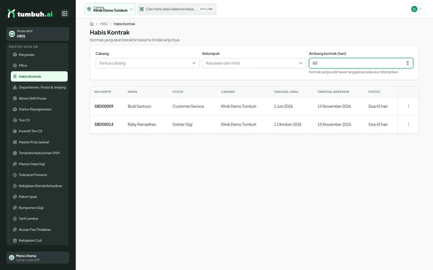Open Aturan Fee Tindakan page

(39, 230)
